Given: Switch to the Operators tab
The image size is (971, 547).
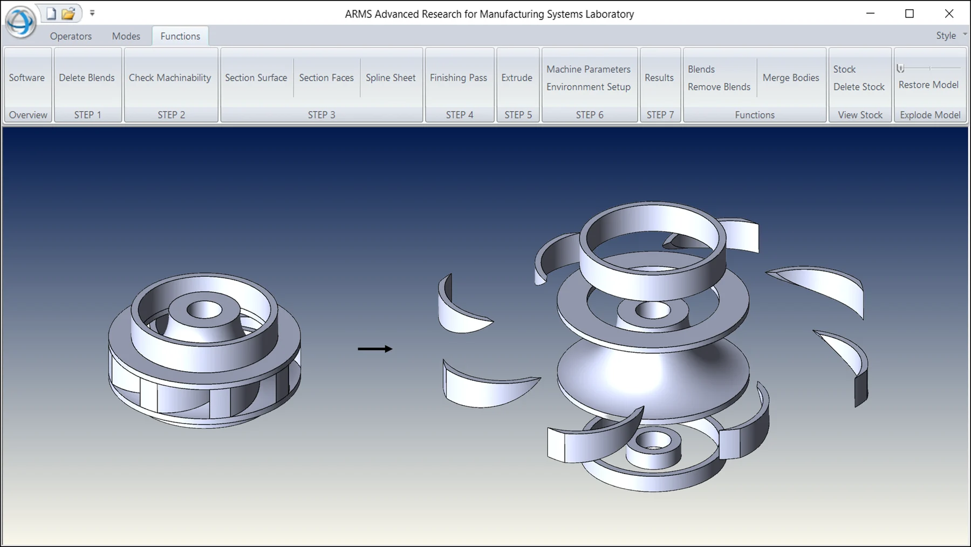Looking at the screenshot, I should [x=71, y=36].
